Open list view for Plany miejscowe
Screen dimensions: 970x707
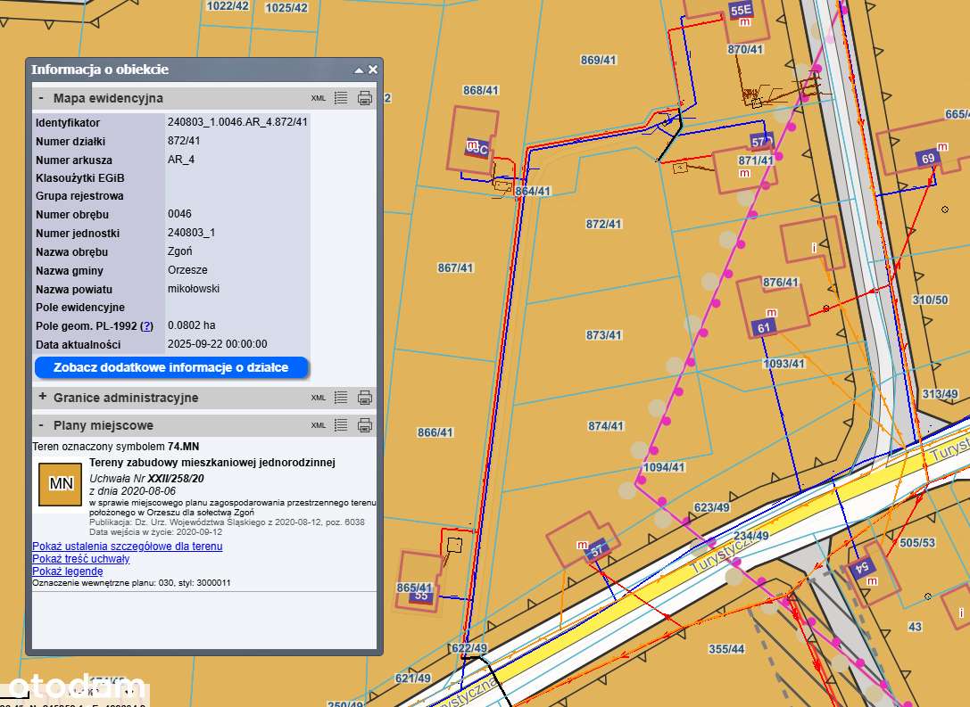click(x=341, y=425)
